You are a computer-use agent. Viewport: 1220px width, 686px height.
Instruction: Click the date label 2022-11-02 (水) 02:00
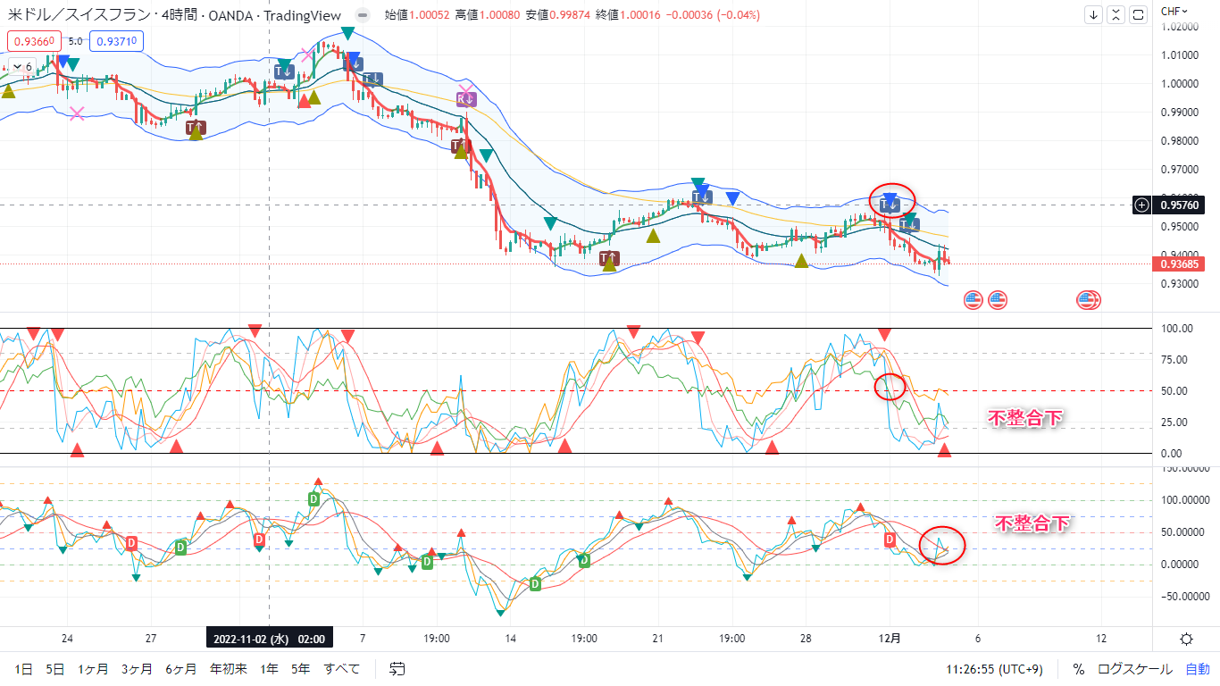pos(270,639)
